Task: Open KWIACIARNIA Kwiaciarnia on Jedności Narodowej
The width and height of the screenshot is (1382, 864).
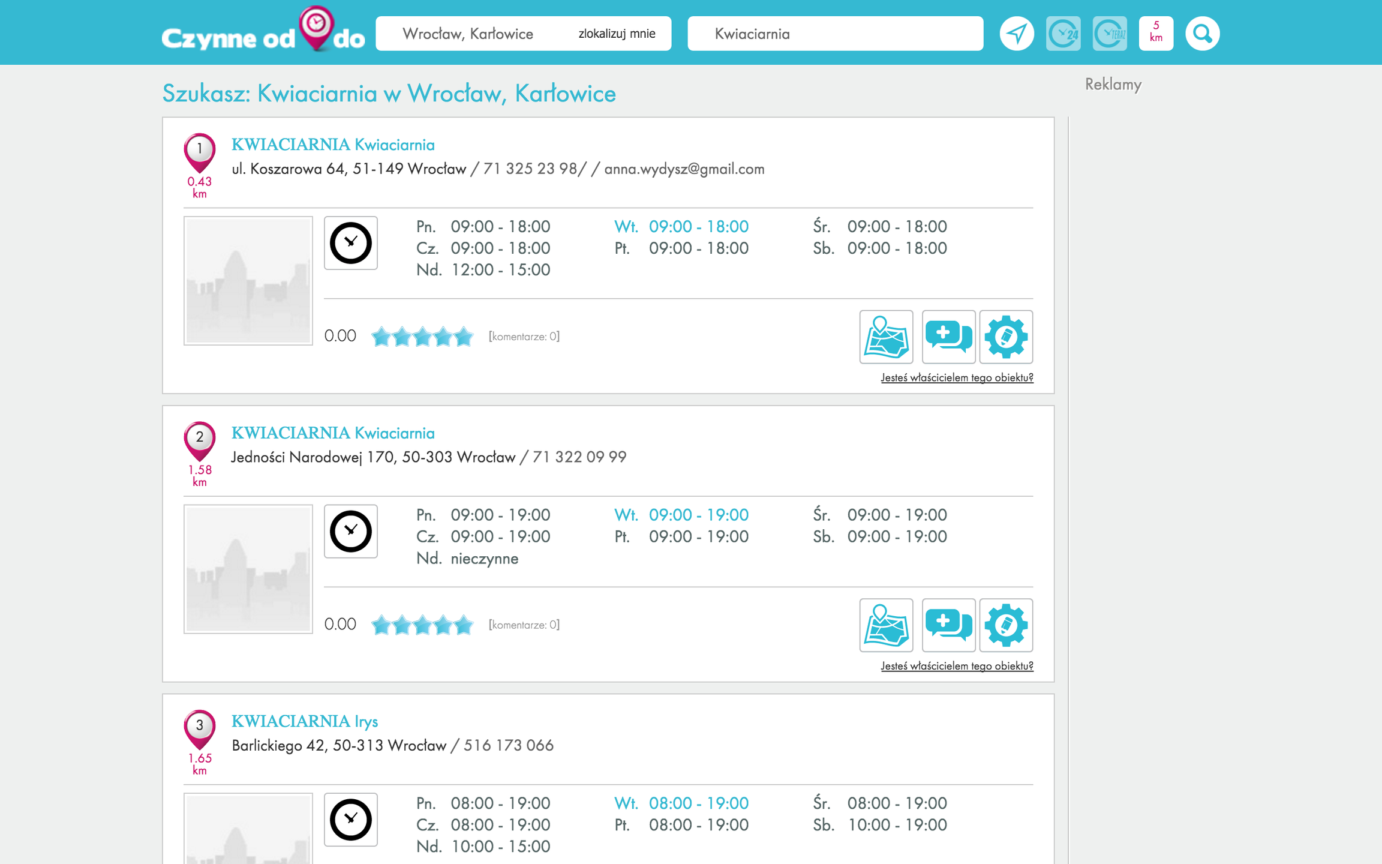Action: pos(333,433)
